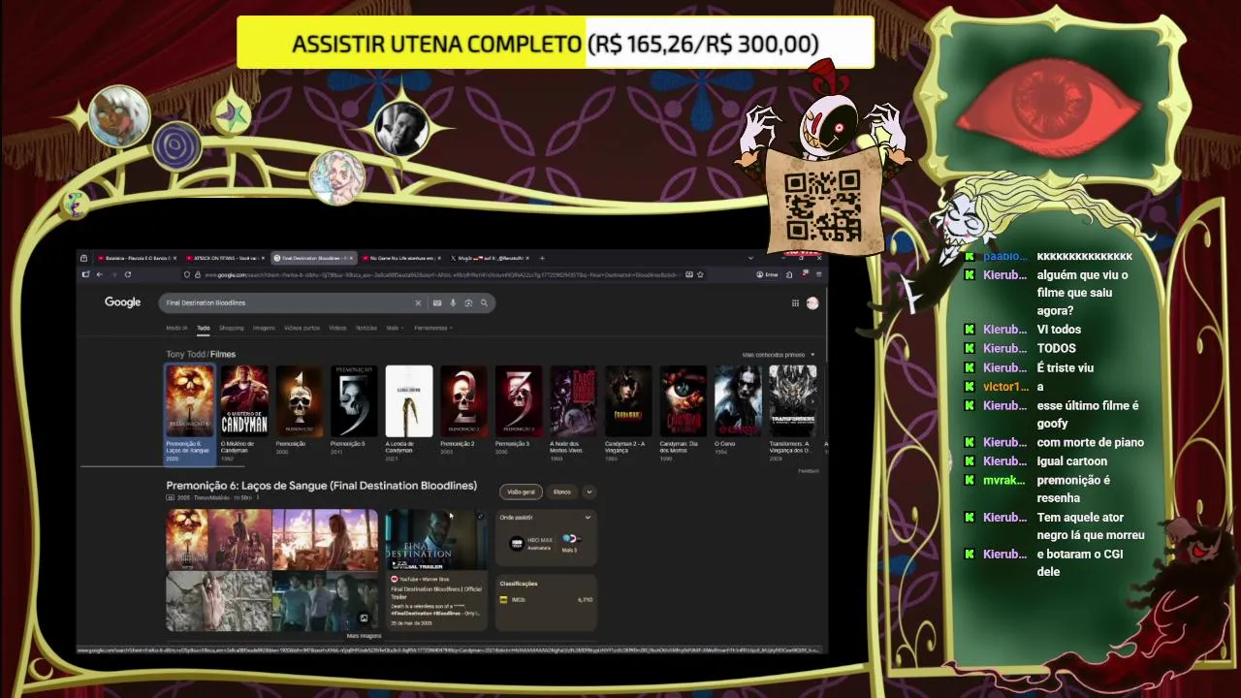The width and height of the screenshot is (1241, 698).
Task: Open the Google apps grid
Action: point(796,303)
